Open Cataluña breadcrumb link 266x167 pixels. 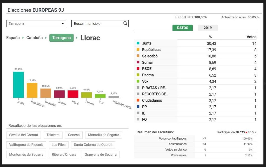[34, 38]
